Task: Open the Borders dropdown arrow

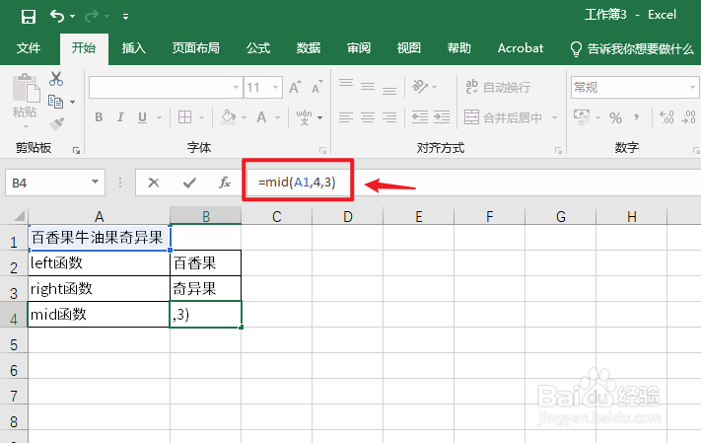Action: pos(202,118)
